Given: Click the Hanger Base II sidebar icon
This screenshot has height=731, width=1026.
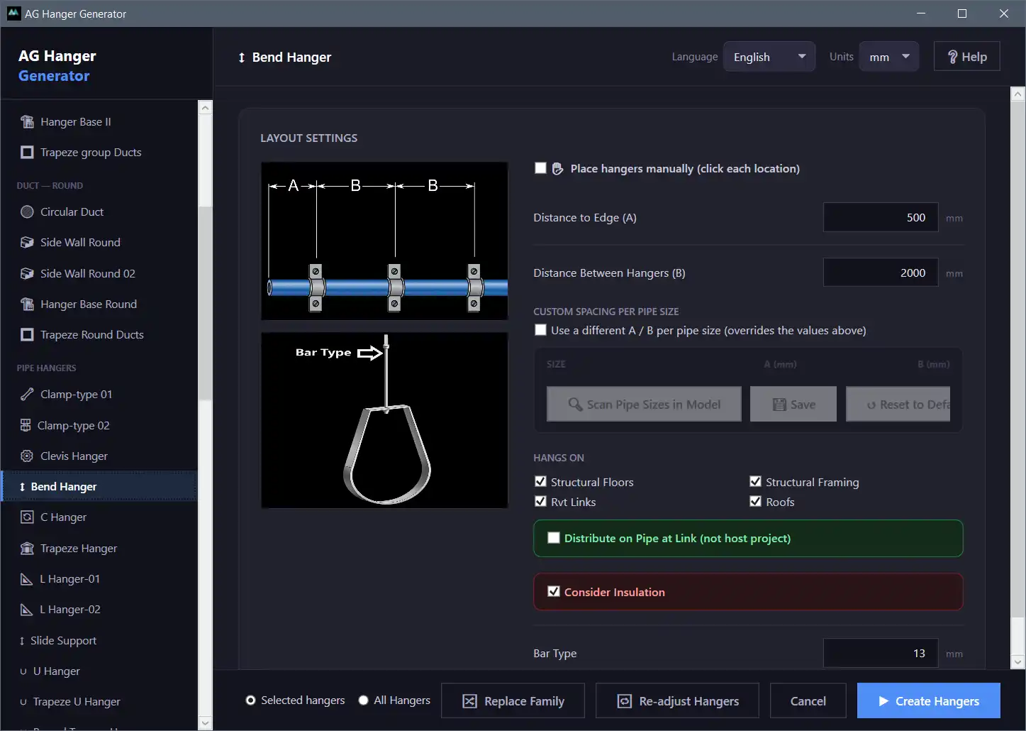Looking at the screenshot, I should pos(27,122).
